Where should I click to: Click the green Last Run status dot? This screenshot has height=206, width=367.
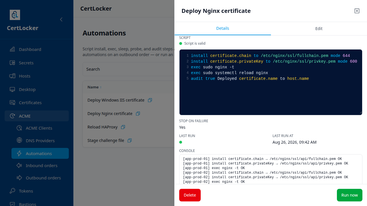(x=181, y=142)
